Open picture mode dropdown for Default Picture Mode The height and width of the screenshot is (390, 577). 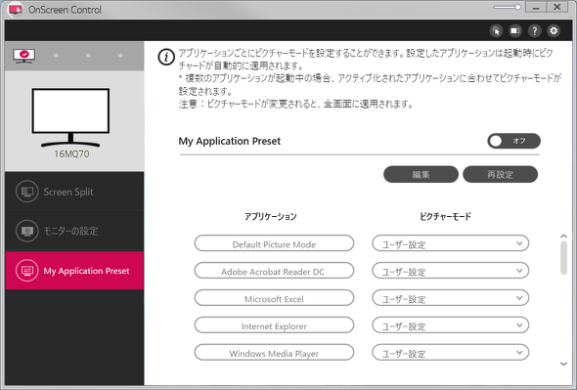(451, 243)
